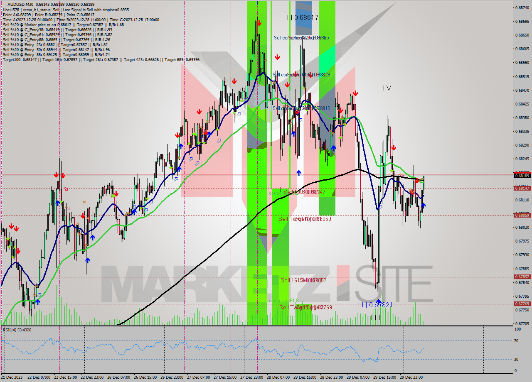Click the RSI 100 level label

click(518, 329)
